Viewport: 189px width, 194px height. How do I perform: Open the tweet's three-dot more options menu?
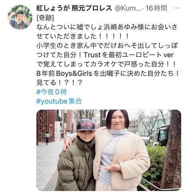click(x=177, y=8)
